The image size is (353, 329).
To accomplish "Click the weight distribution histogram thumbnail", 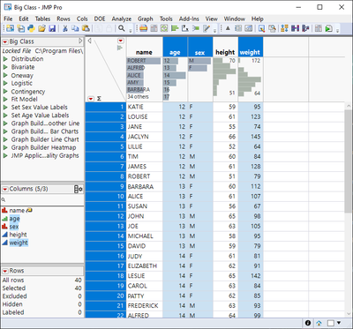I will (x=250, y=77).
